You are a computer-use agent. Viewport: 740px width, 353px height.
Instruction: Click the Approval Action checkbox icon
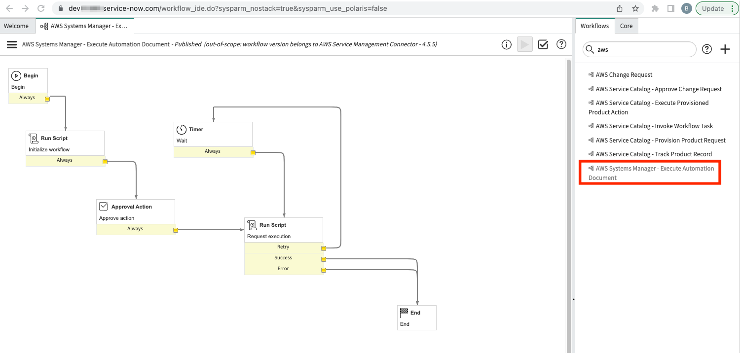pos(104,206)
